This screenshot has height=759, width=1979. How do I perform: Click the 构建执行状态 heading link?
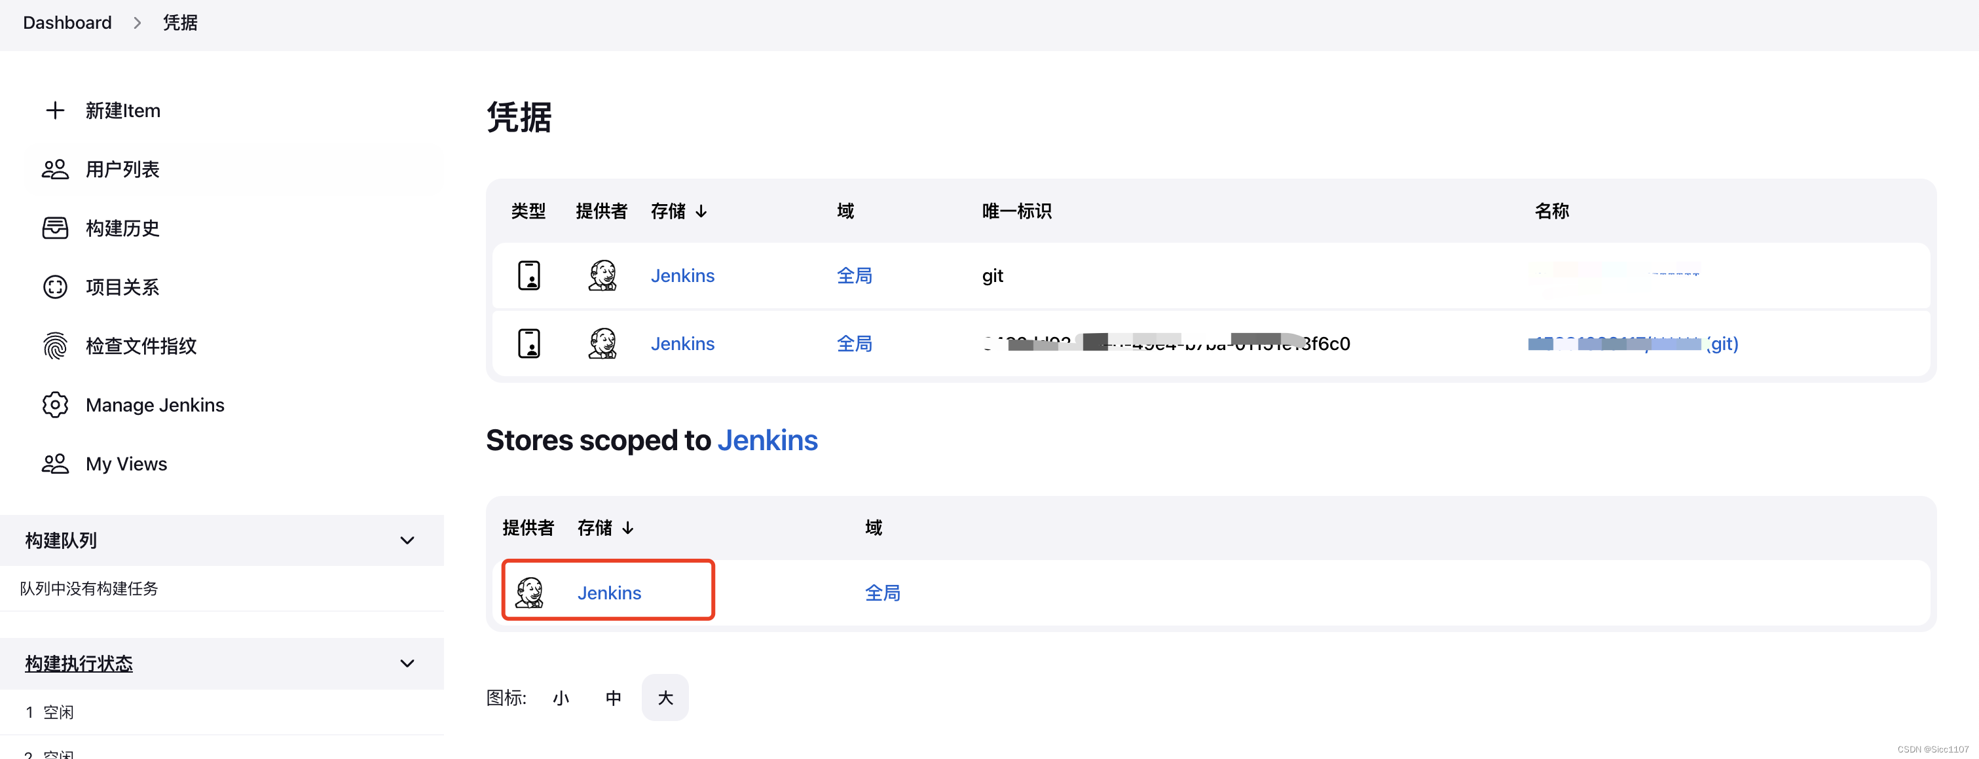[79, 663]
